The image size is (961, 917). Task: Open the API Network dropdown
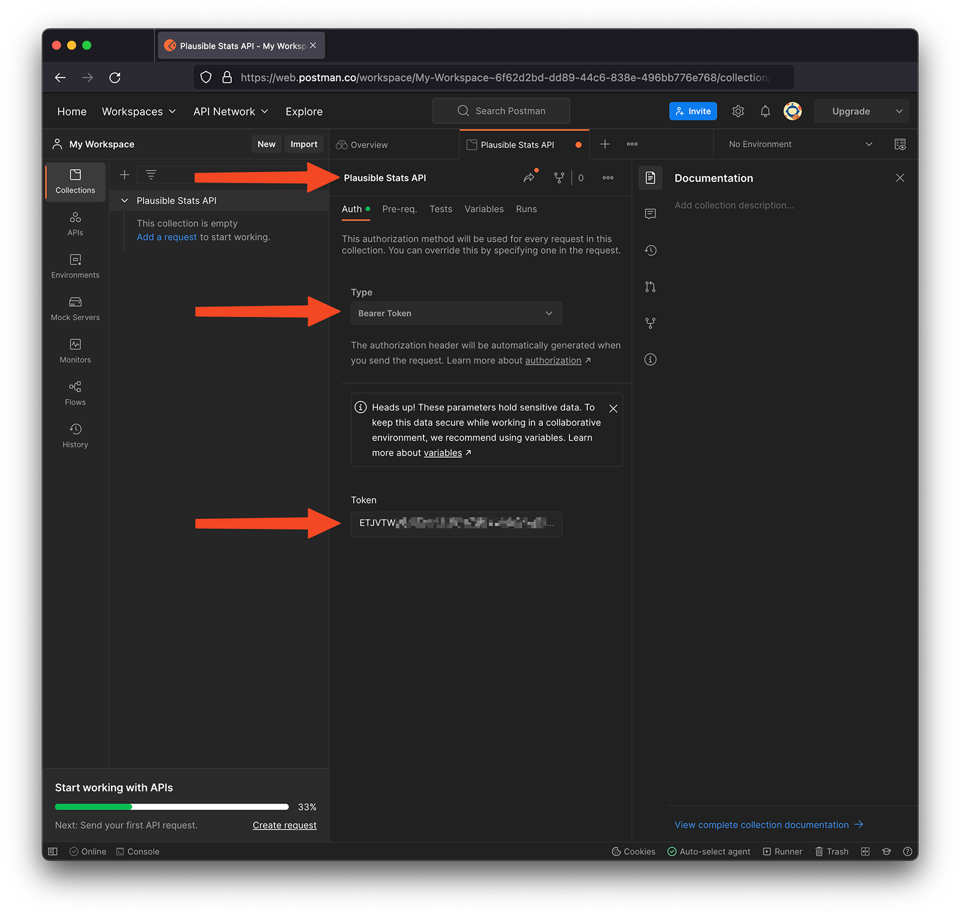click(x=231, y=112)
